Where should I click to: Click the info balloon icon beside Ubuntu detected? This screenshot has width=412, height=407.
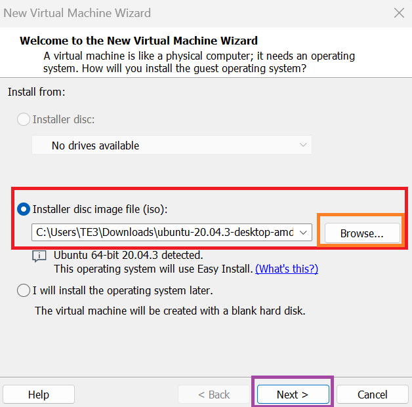(x=39, y=256)
